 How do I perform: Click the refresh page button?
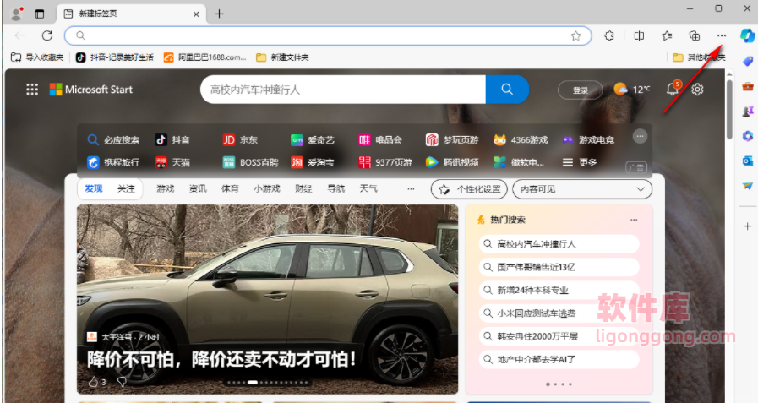click(x=47, y=35)
